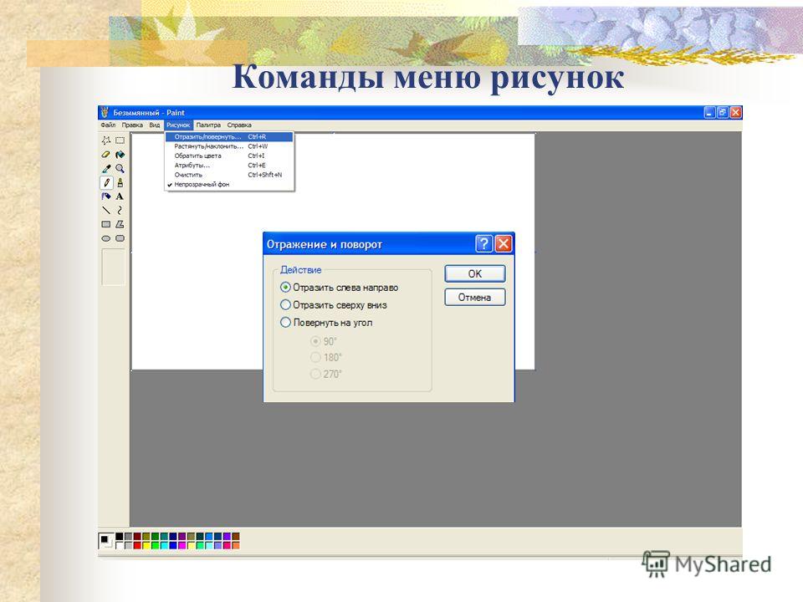Pick the black palette color
The height and width of the screenshot is (602, 803).
[x=120, y=537]
